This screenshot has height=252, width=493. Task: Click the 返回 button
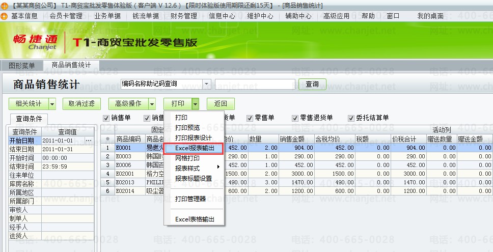[x=221, y=104]
